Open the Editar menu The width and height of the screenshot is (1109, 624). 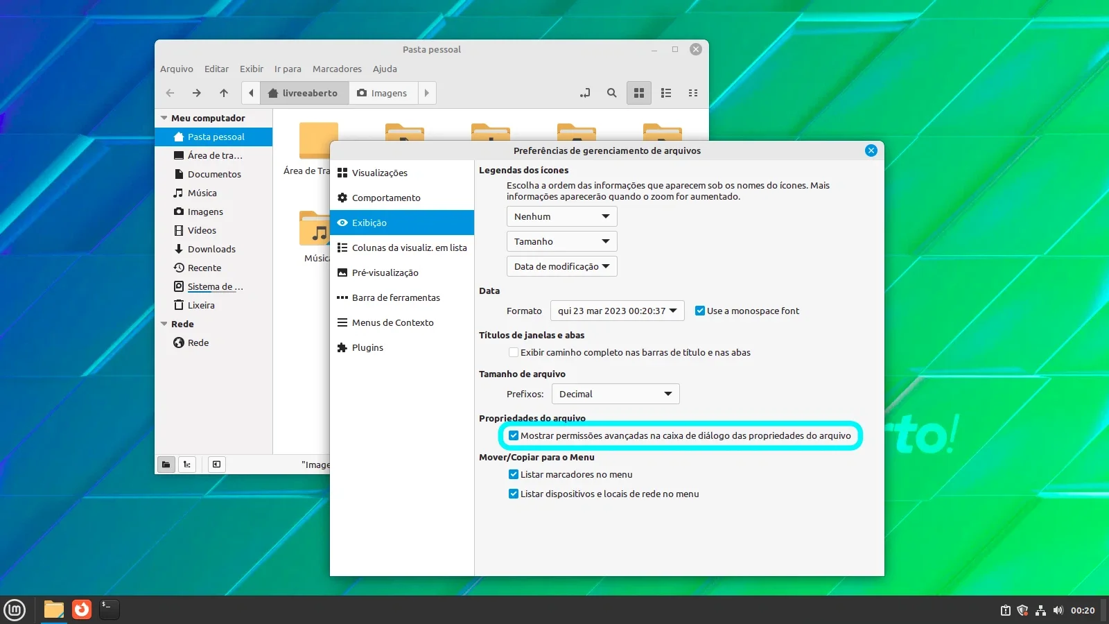tap(216, 69)
